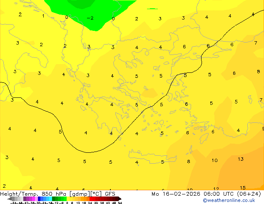
Task: Click the date 'Mo 16-02-2026' label
Action: point(176,194)
